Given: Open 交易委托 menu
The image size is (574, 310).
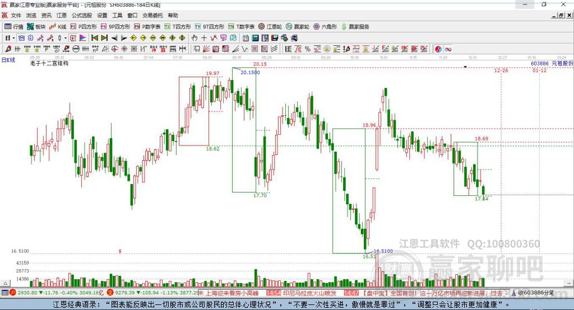Looking at the screenshot, I should coord(152,15).
